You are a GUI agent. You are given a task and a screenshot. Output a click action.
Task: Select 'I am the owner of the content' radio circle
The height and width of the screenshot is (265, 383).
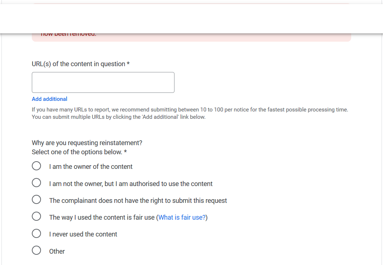click(x=36, y=166)
